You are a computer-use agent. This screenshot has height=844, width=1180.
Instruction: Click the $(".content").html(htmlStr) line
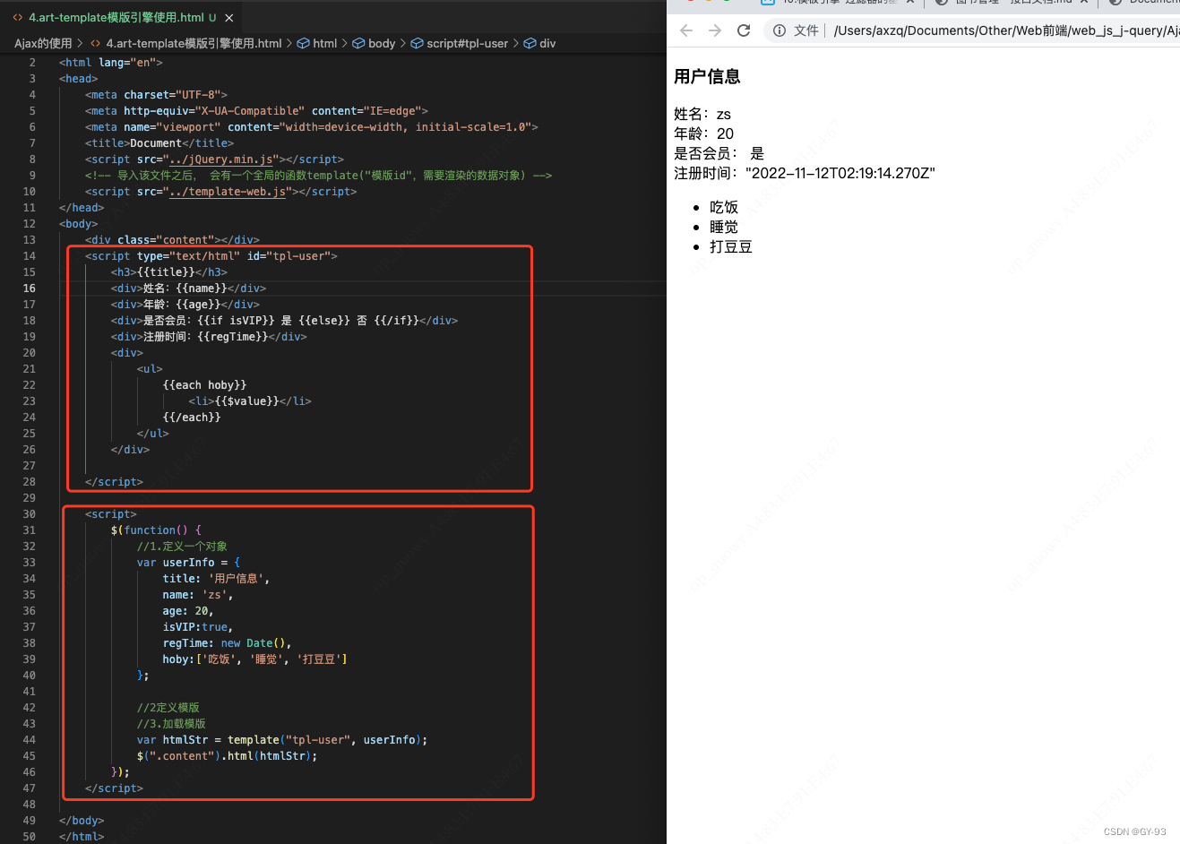click(228, 756)
